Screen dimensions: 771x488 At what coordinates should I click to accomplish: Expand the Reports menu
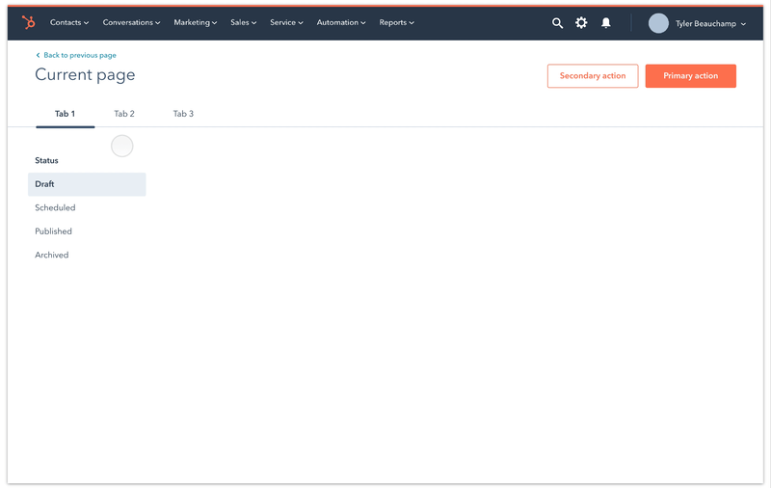point(396,22)
